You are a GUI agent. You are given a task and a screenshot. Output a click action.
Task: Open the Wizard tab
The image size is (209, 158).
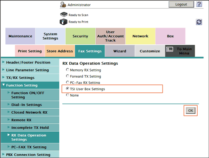[120, 51]
